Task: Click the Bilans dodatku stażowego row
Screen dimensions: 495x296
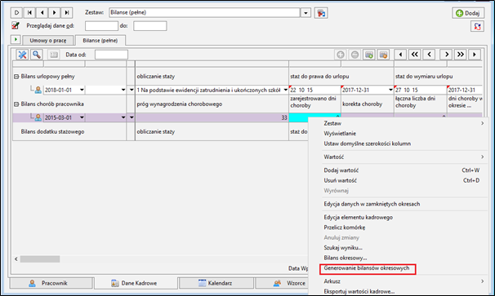Action: point(52,132)
